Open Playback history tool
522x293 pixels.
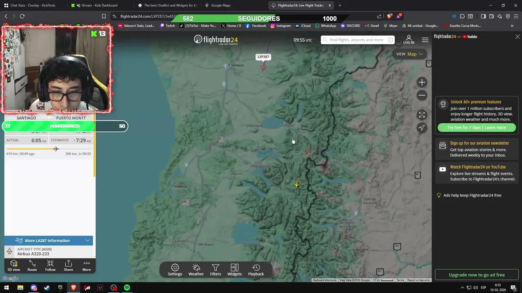[x=256, y=270]
